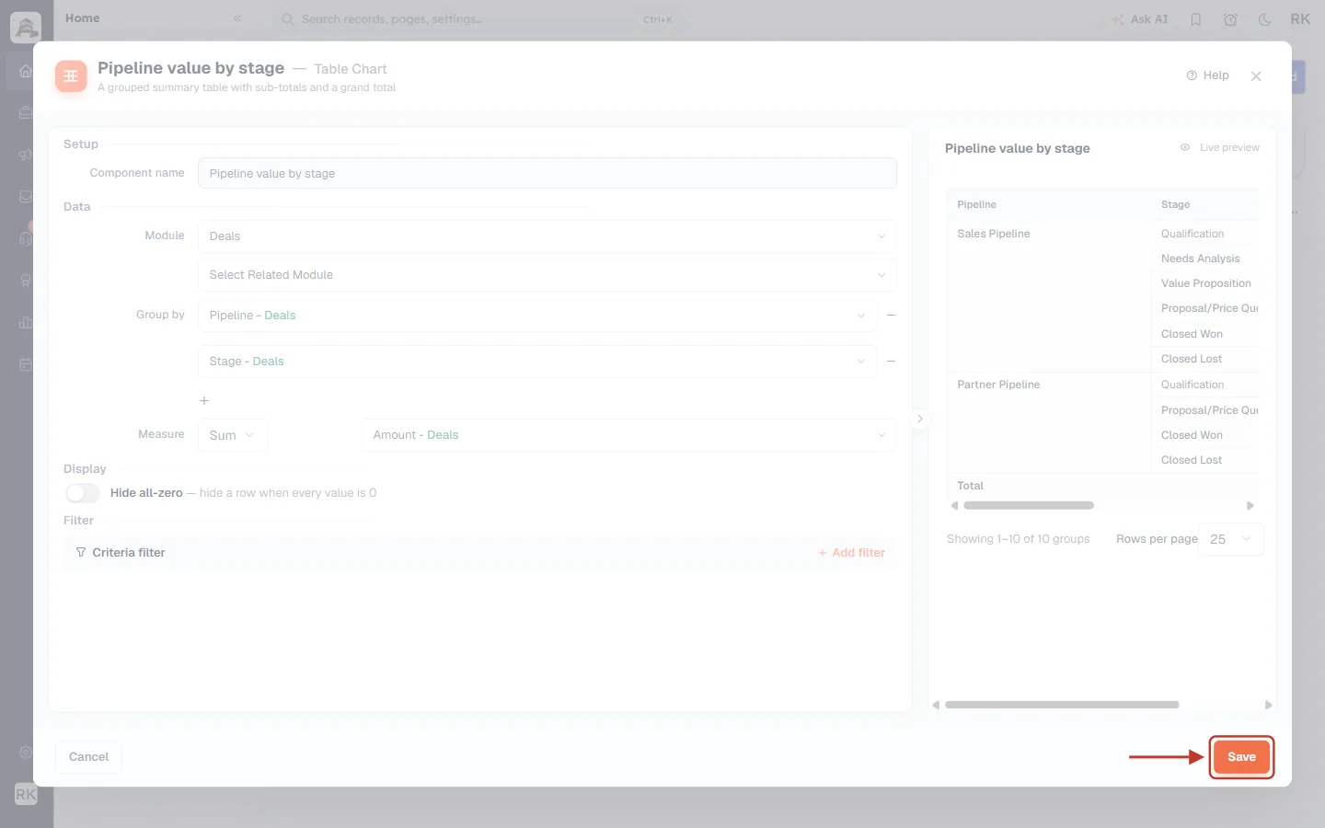The image size is (1325, 828).
Task: Change the Rows per page dropdown
Action: click(1231, 539)
